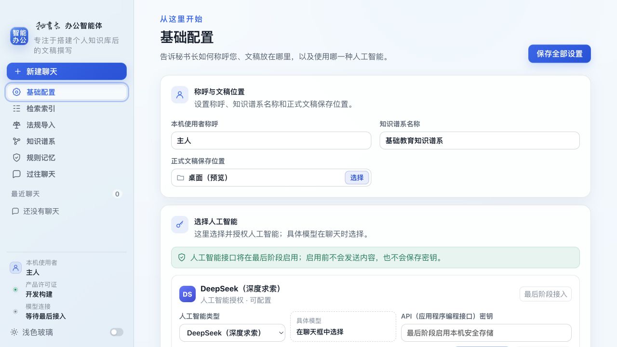Toggle the 浅色玻璃 theme switch
Image resolution: width=617 pixels, height=347 pixels.
point(117,332)
